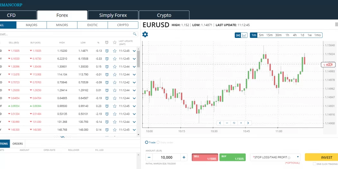Click the yellow INVEST button
Image resolution: width=338 pixels, height=169 pixels.
click(x=321, y=157)
